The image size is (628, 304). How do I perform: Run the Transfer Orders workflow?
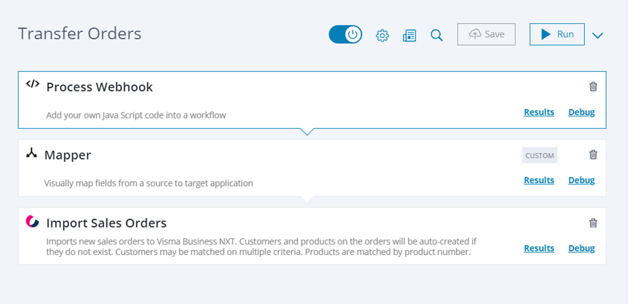[x=557, y=34]
